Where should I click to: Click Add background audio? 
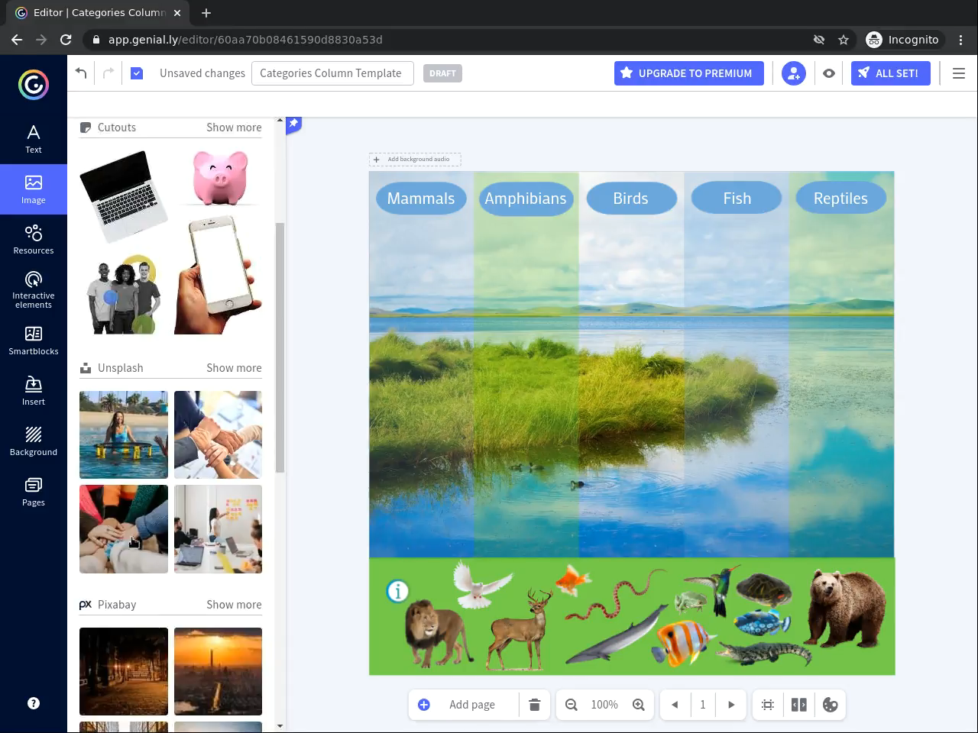(415, 160)
